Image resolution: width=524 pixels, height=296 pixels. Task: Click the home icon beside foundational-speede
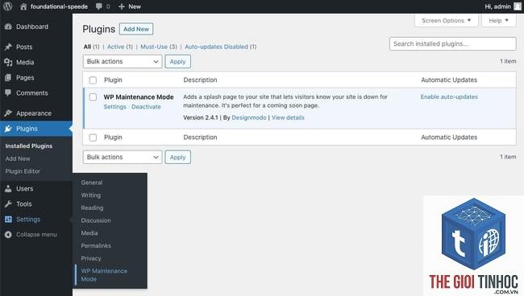pos(23,6)
